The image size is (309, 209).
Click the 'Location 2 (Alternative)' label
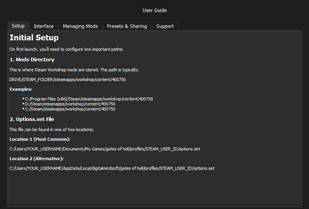[36, 159]
